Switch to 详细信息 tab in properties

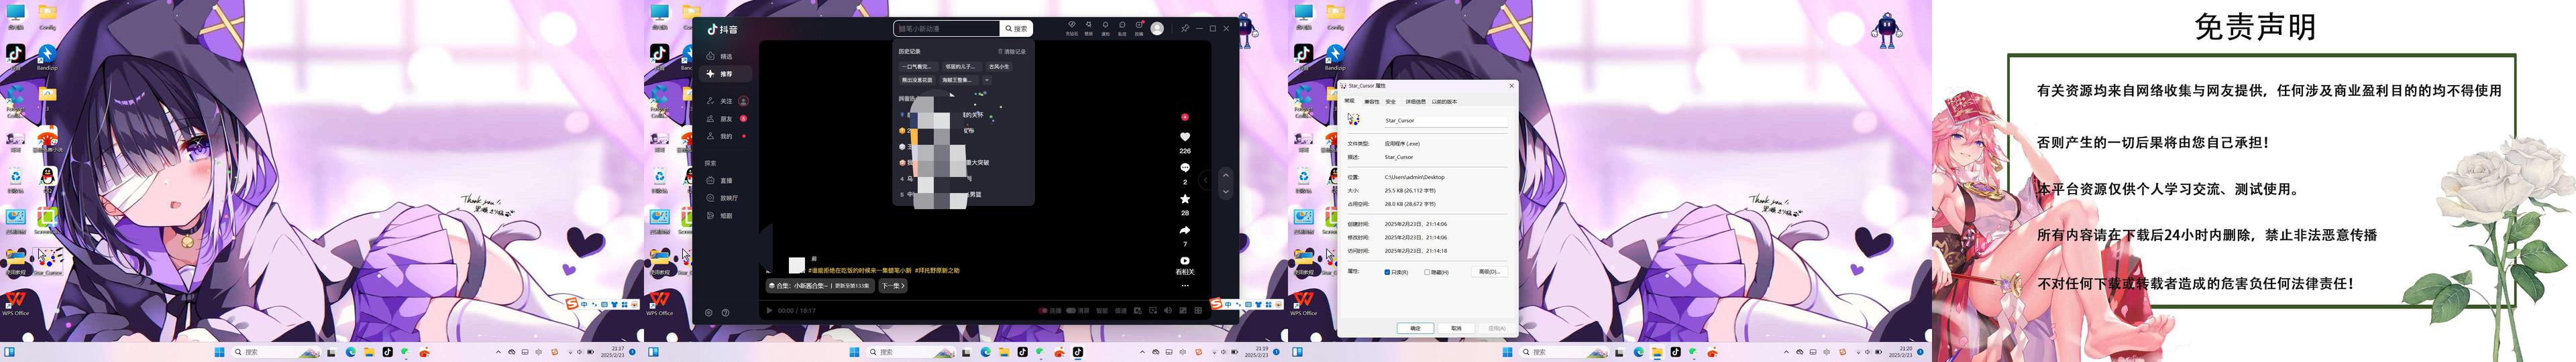pyautogui.click(x=1415, y=101)
